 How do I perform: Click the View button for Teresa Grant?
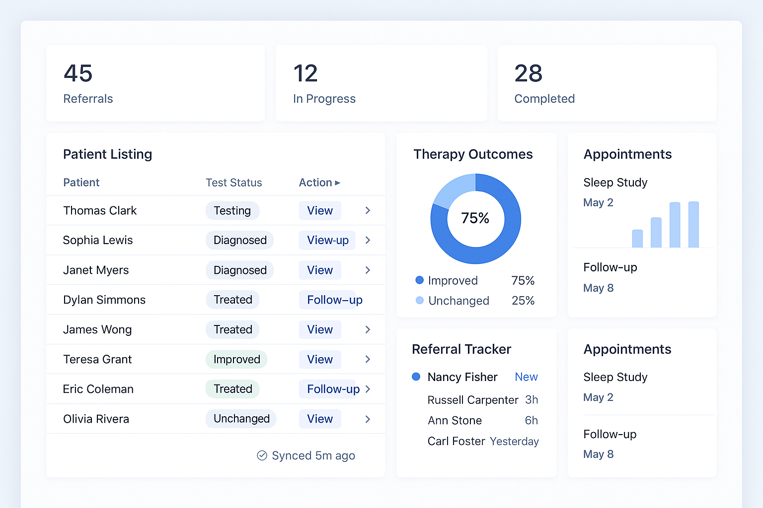click(x=320, y=359)
